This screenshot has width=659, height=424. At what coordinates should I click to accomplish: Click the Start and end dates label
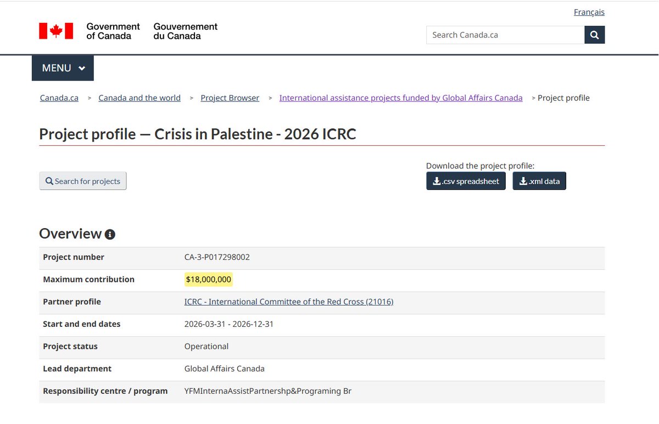pyautogui.click(x=81, y=324)
